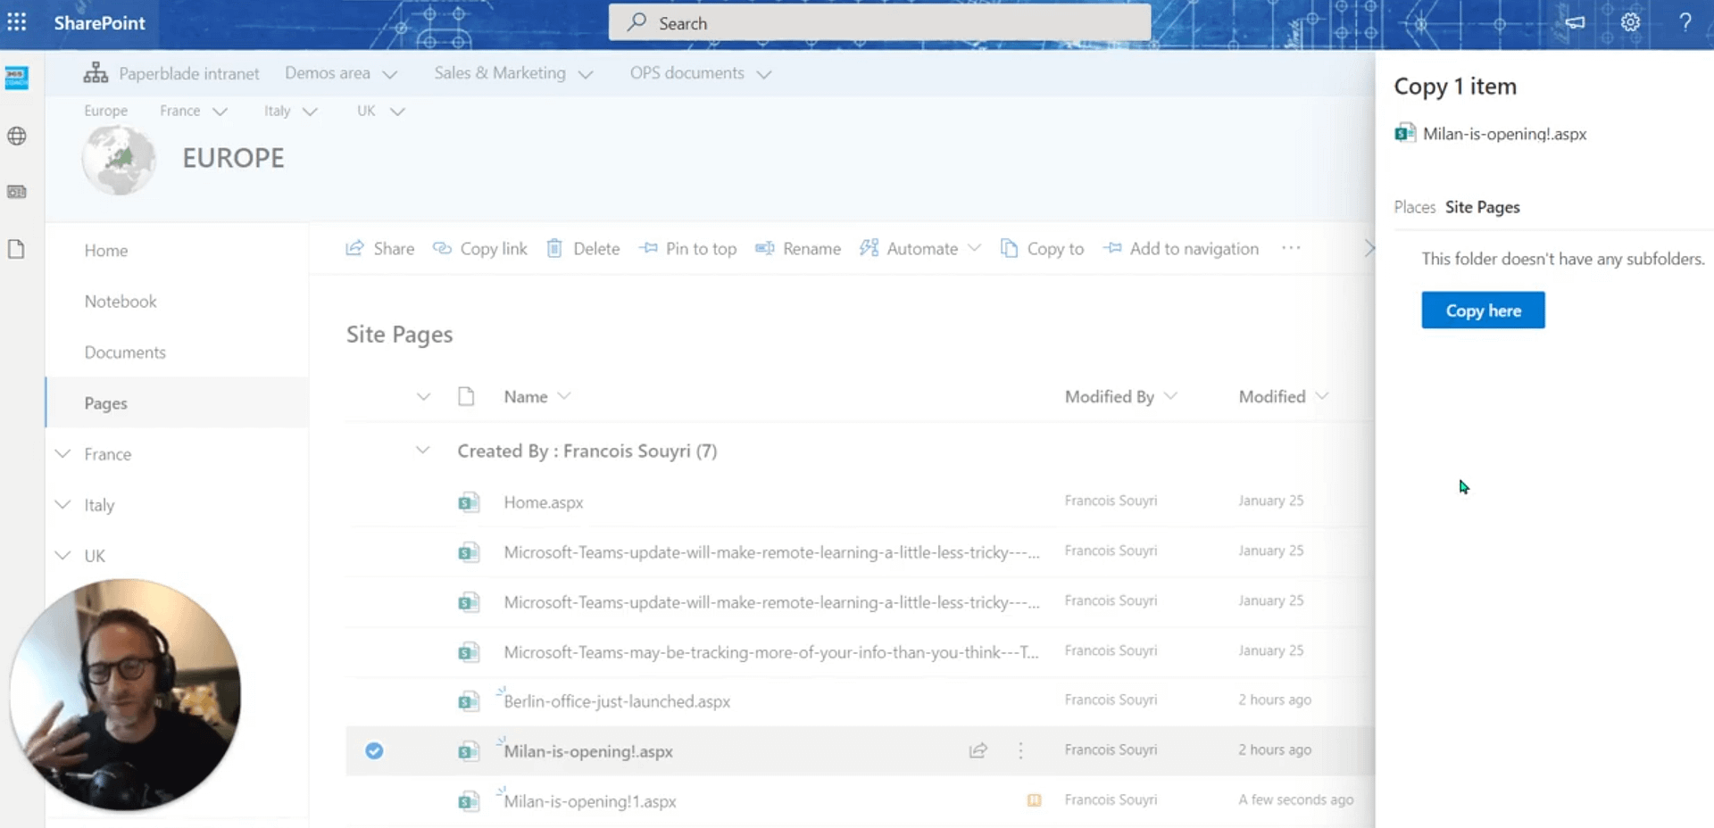Screen dimensions: 1714x828
Task: Open the Modified By column dropdown
Action: click(1172, 396)
